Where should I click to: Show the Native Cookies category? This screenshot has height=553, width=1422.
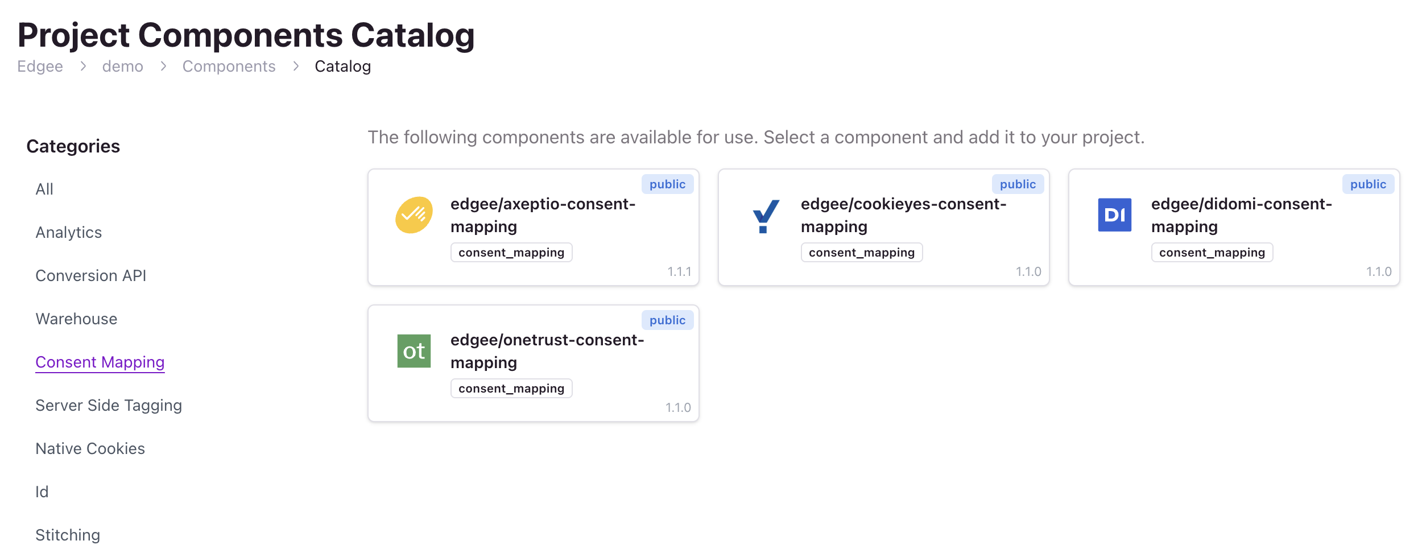tap(90, 448)
